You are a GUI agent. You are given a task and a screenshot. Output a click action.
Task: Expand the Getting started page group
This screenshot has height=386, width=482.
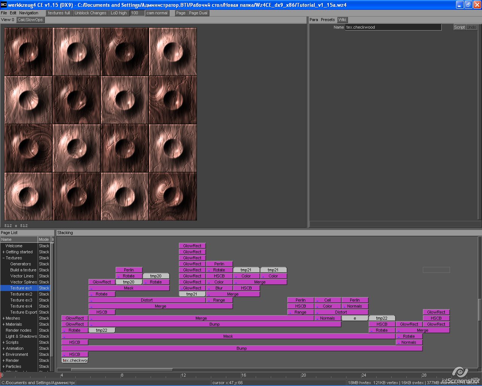point(3,252)
